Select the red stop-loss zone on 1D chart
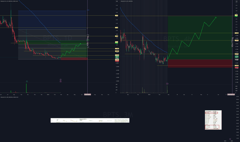The height and width of the screenshot is (142, 240). pyautogui.click(x=74, y=59)
